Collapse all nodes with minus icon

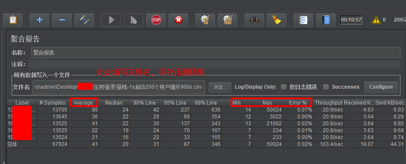click(62, 20)
